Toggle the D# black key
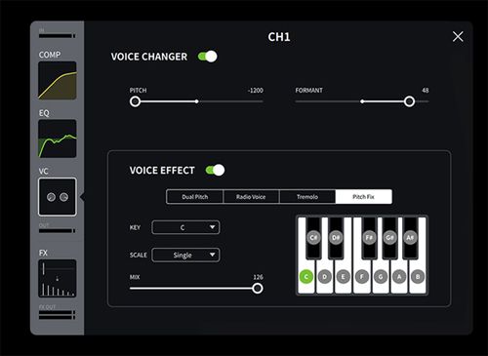 pos(336,238)
